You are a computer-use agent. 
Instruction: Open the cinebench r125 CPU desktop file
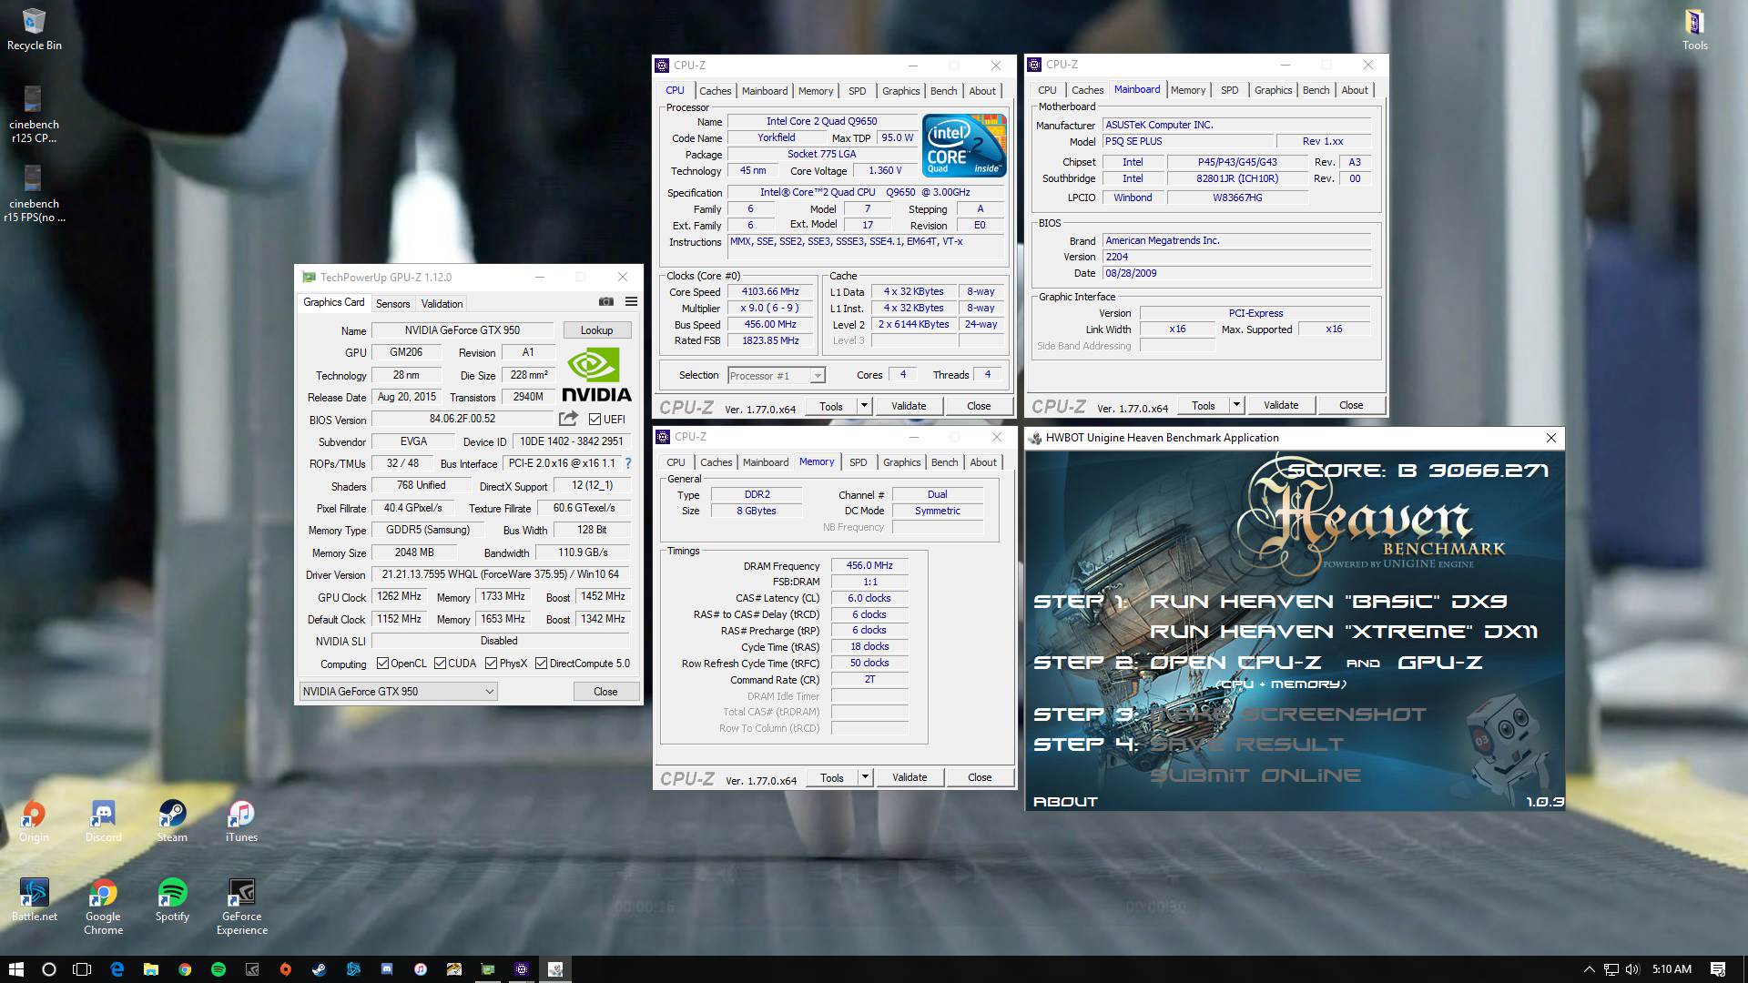[34, 115]
